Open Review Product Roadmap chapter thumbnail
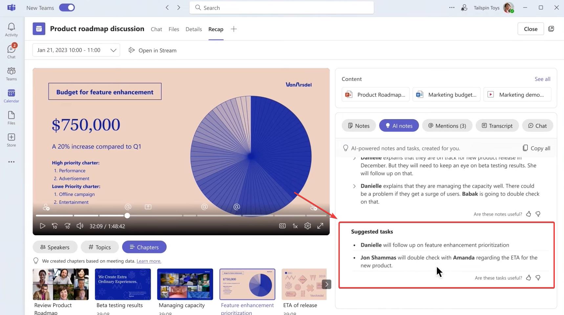Viewport: 564px width, 315px height. pyautogui.click(x=61, y=284)
